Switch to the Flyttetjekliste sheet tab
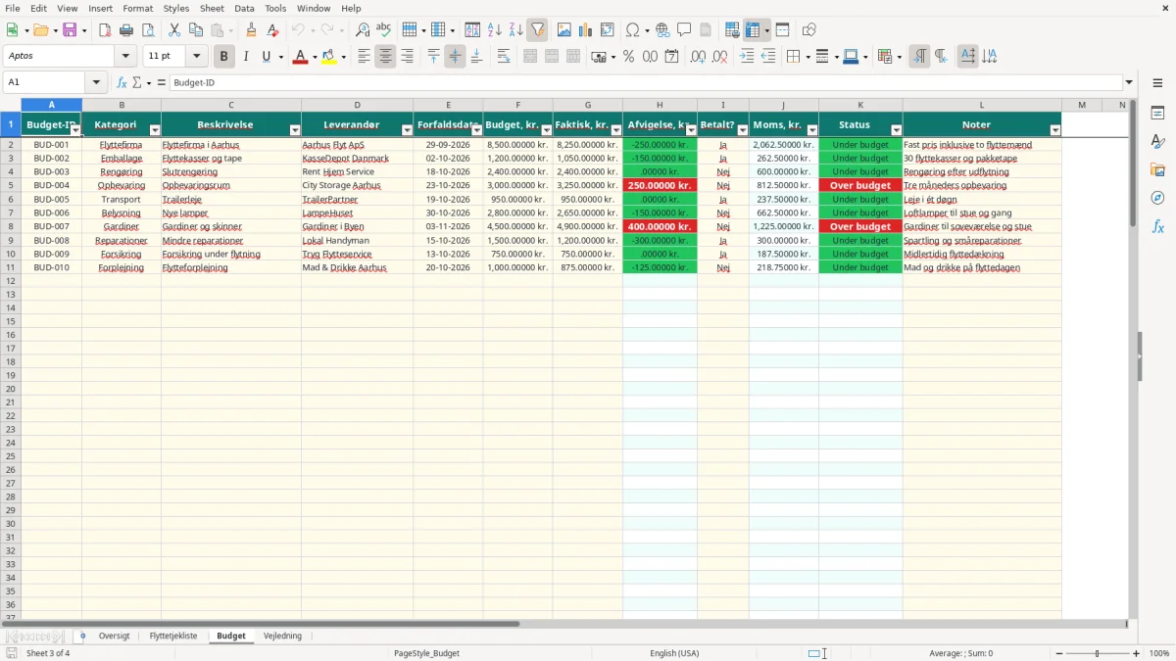This screenshot has height=661, width=1176. click(173, 637)
